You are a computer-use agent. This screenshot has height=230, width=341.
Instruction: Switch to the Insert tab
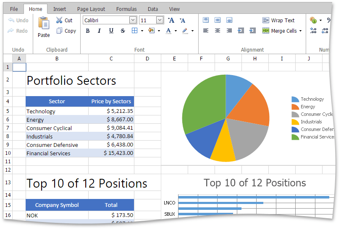60,9
